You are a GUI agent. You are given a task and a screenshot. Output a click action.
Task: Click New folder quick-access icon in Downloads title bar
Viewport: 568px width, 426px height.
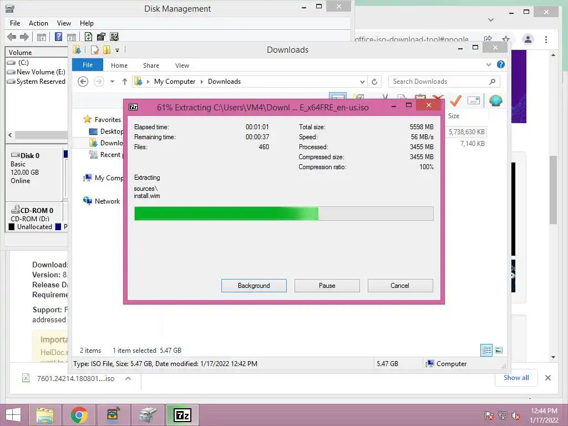[x=107, y=50]
